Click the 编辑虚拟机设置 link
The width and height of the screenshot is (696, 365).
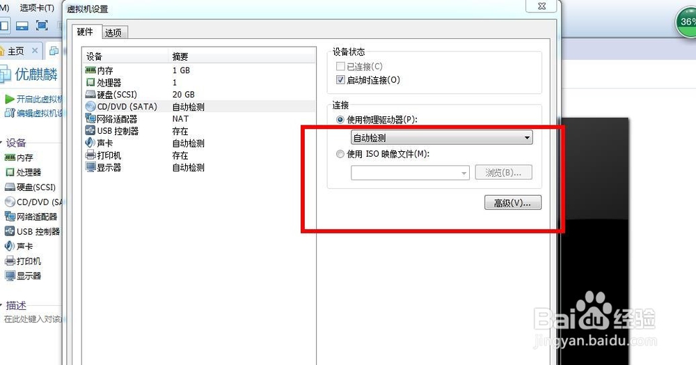click(x=40, y=114)
